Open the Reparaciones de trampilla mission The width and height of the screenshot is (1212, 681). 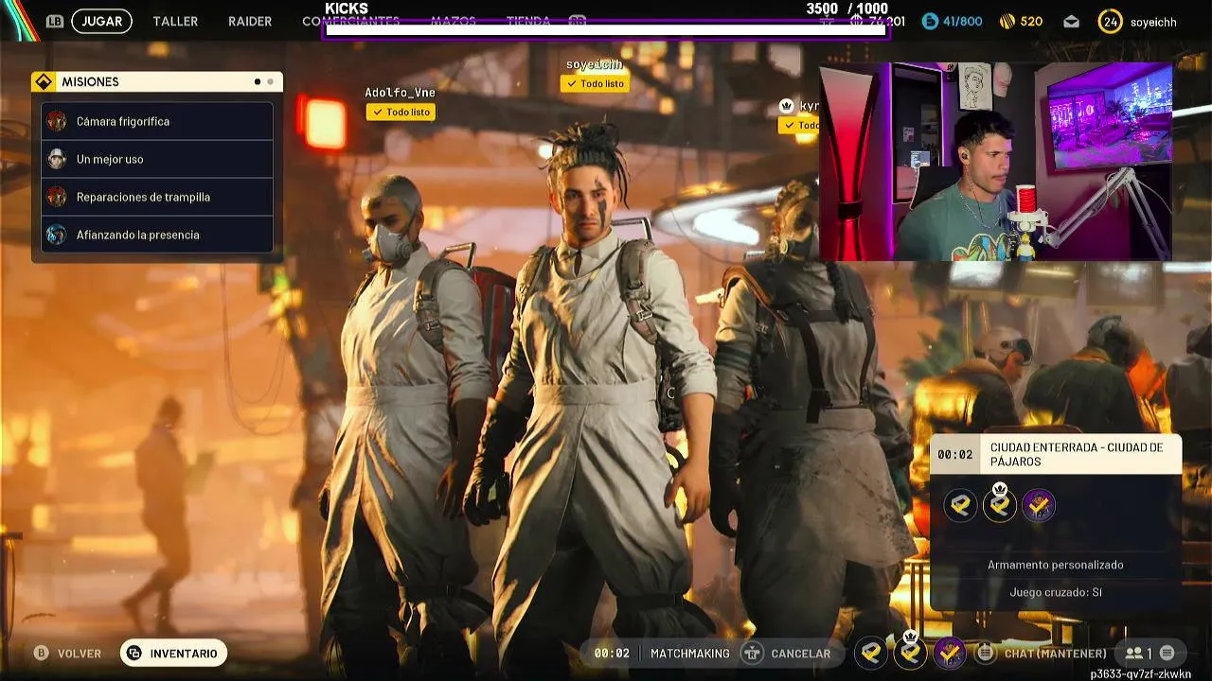[157, 197]
